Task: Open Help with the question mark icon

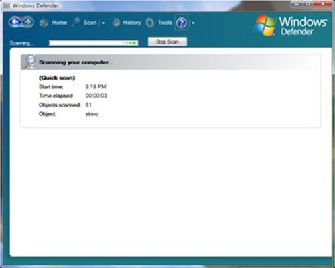Action: (182, 23)
